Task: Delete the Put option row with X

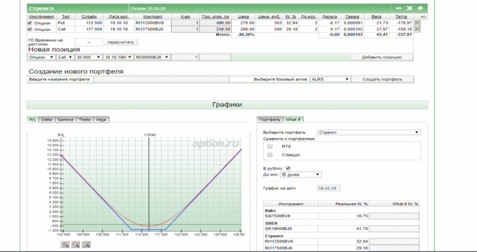Action: pyautogui.click(x=417, y=22)
